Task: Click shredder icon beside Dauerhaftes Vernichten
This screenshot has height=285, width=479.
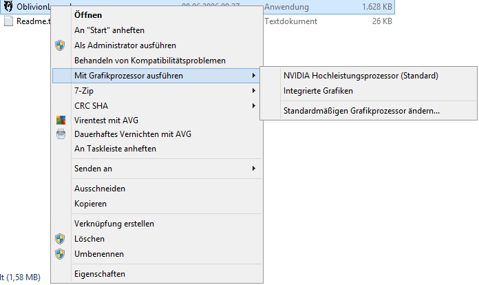Action: (61, 134)
